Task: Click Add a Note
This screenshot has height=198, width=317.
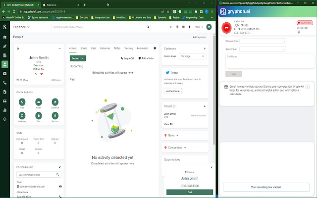Action: pyautogui.click(x=146, y=58)
